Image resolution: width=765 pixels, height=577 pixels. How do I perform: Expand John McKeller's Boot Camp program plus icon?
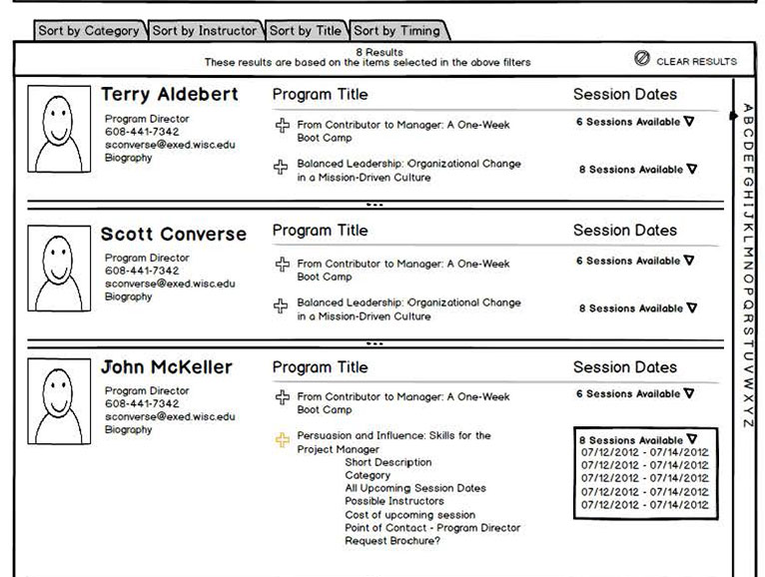(x=282, y=397)
